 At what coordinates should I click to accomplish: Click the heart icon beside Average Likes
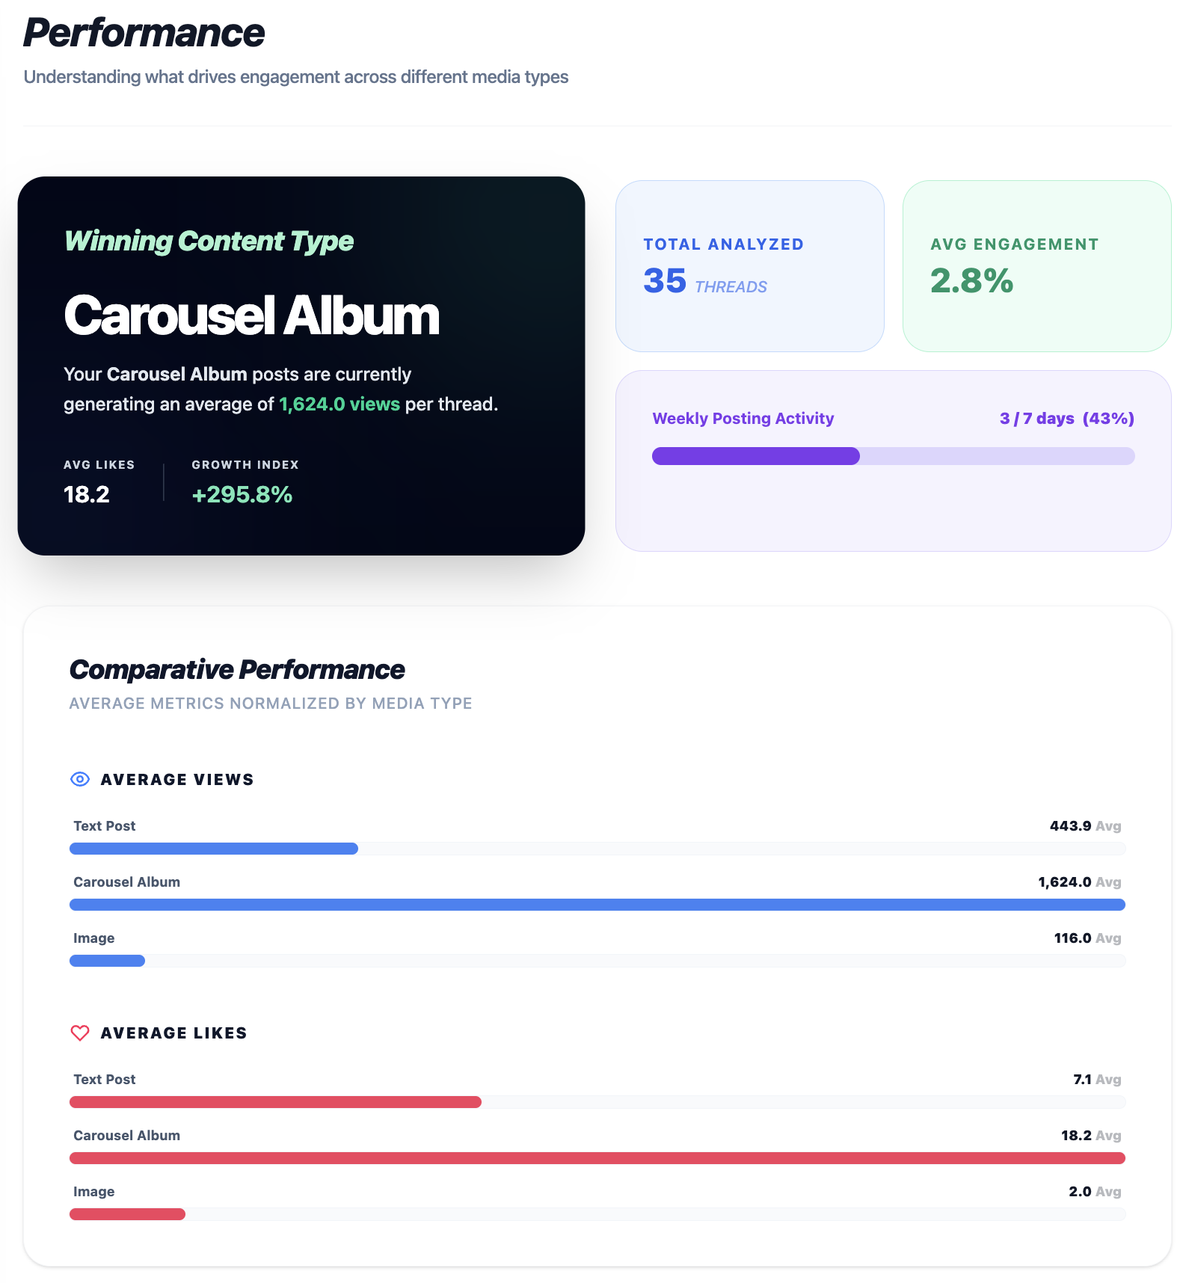79,1033
